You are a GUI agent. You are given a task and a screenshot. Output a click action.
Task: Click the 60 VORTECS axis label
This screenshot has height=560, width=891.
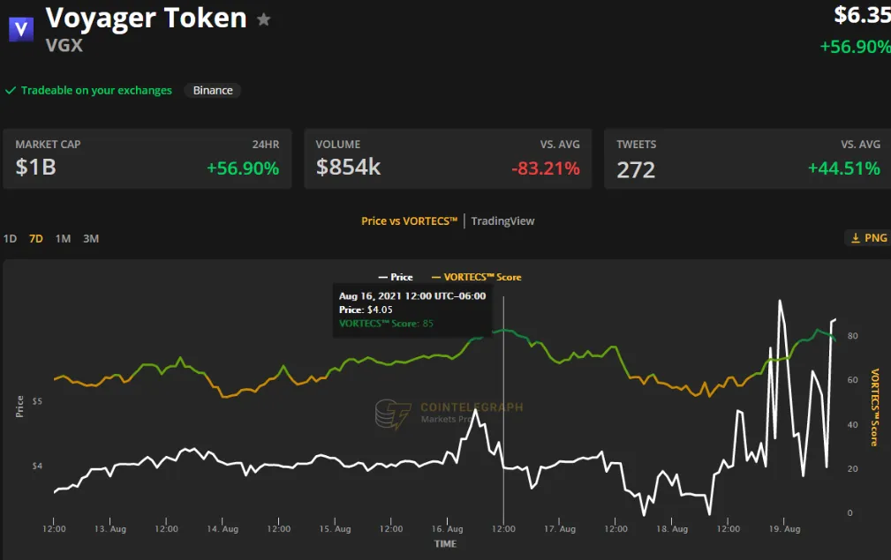[x=852, y=380]
